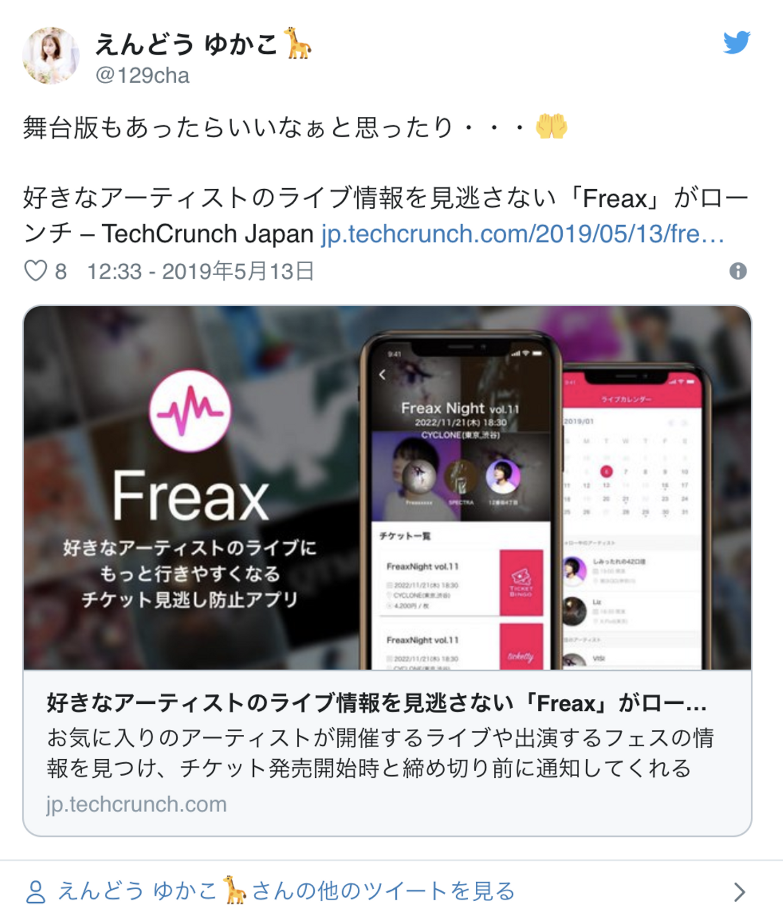View other tweets by えんどう ゆかこ
This screenshot has width=783, height=917.
[286, 891]
